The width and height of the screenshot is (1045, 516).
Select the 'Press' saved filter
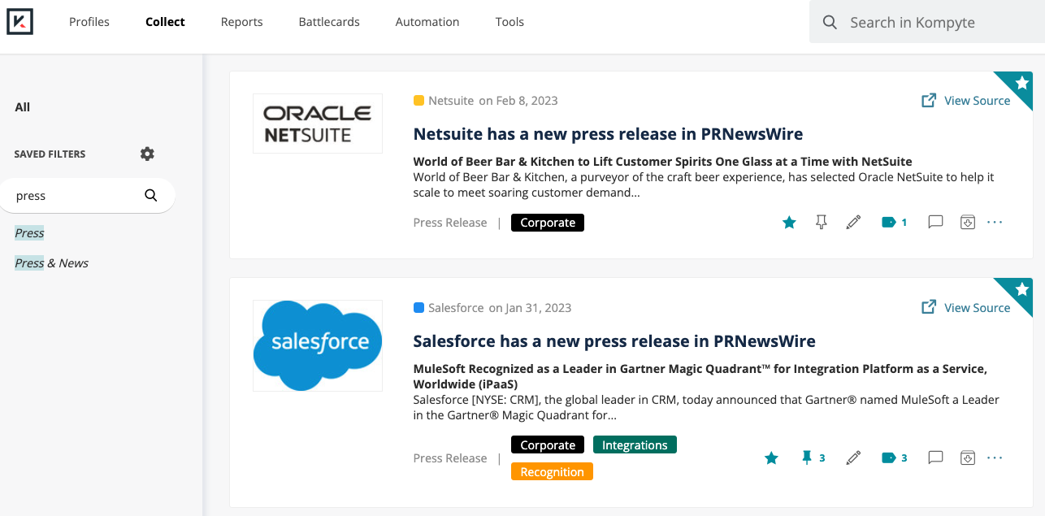point(29,233)
